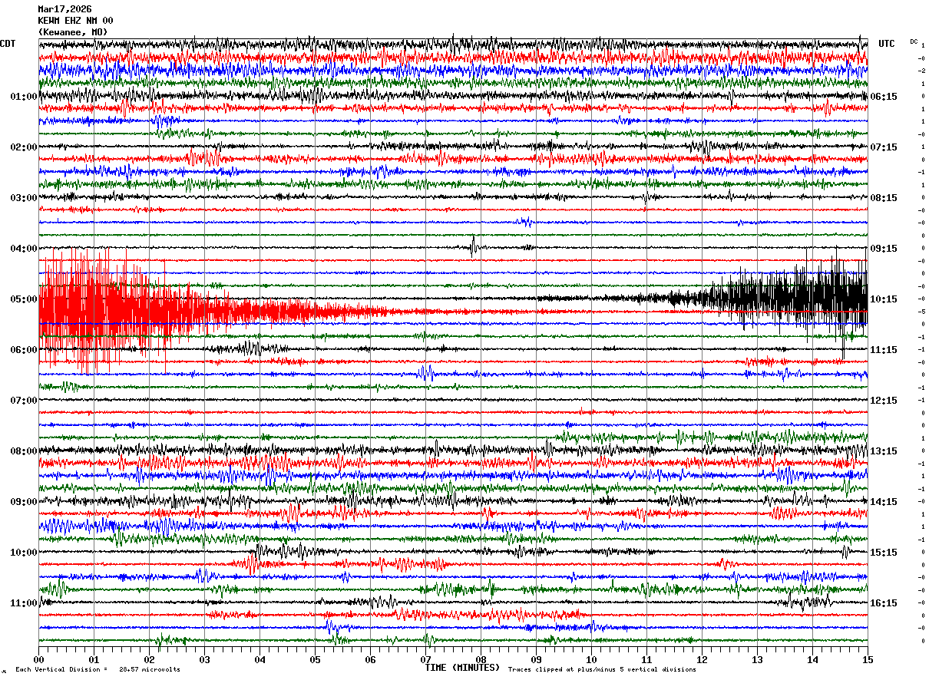Click the 15:15 UTC time label
The image size is (929, 680).
click(884, 553)
